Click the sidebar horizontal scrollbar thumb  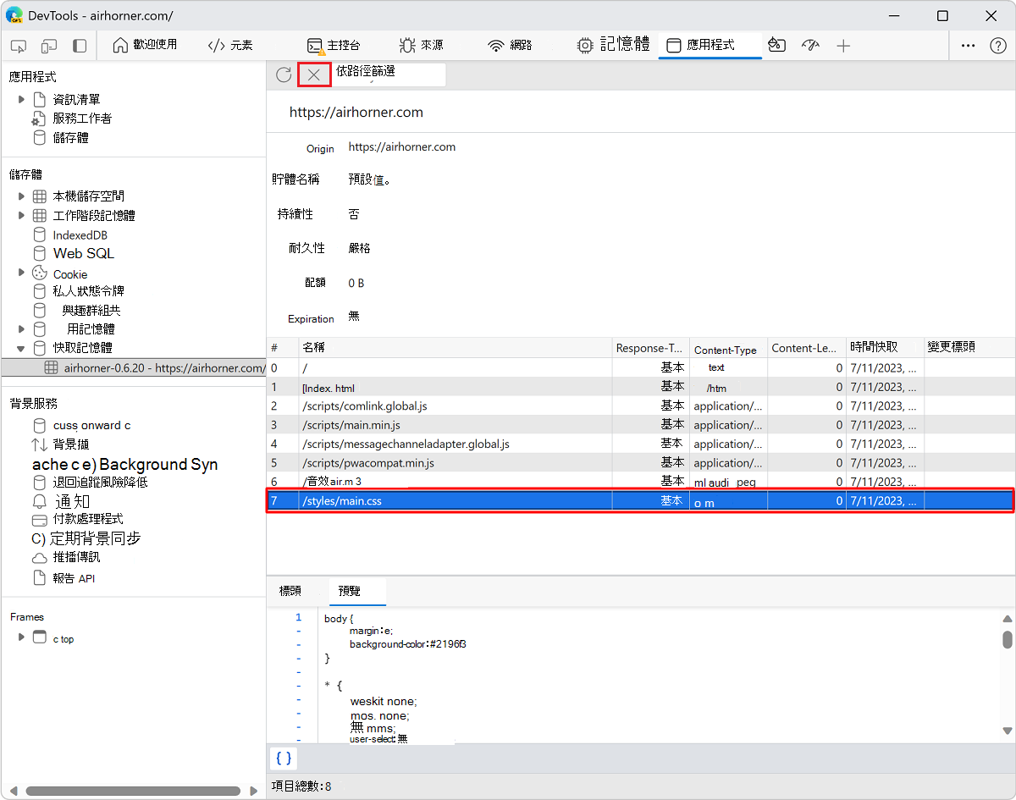tap(133, 792)
